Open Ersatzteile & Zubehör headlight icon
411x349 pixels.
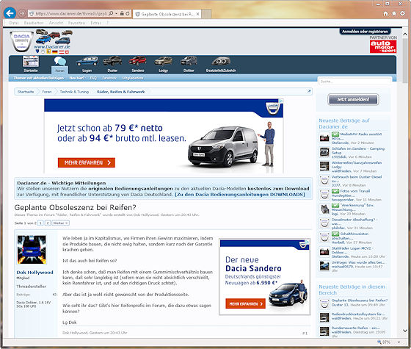(221, 65)
